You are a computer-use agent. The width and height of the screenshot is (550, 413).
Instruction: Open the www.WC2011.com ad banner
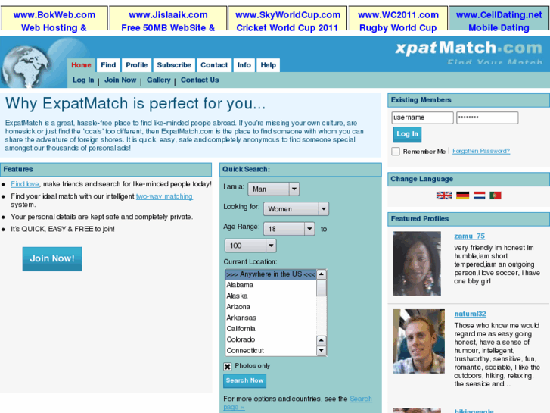(x=398, y=18)
